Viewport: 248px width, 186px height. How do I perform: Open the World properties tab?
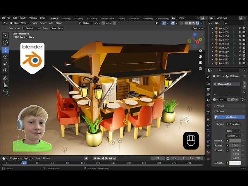[x=208, y=105]
